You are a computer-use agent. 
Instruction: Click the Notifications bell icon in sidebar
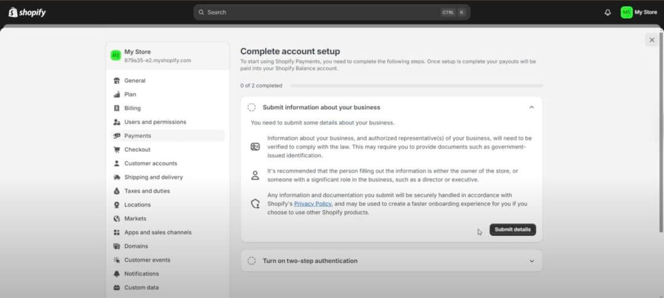pos(117,274)
